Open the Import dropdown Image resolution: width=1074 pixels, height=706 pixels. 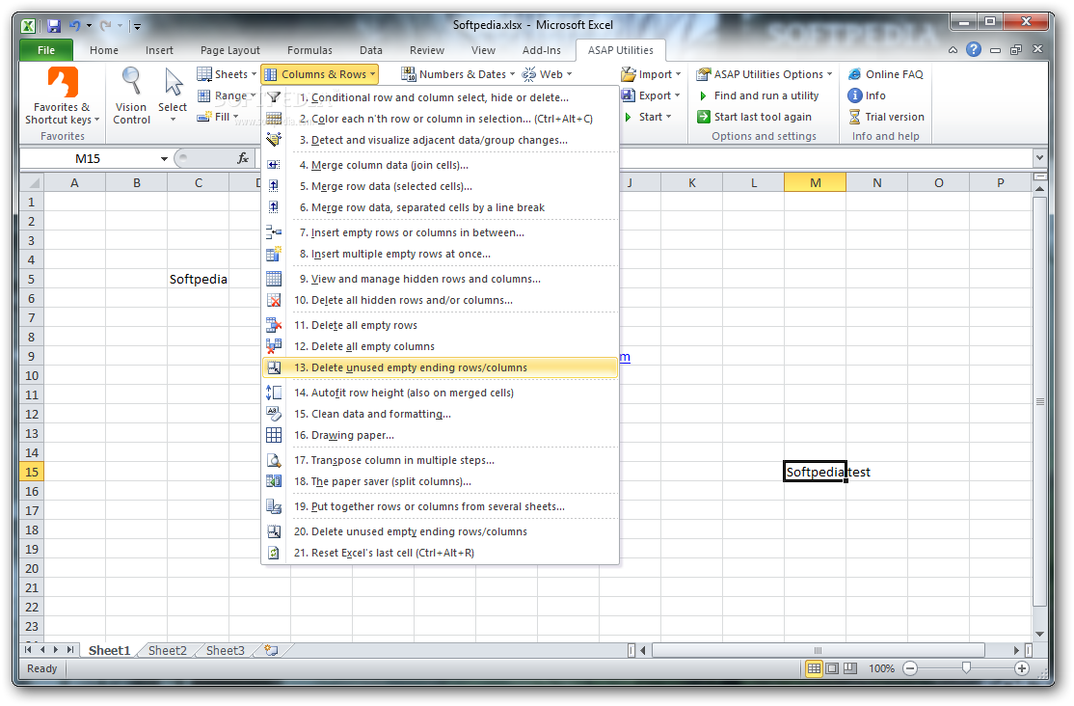[651, 74]
